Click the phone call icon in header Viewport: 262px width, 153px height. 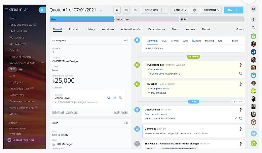click(x=117, y=10)
